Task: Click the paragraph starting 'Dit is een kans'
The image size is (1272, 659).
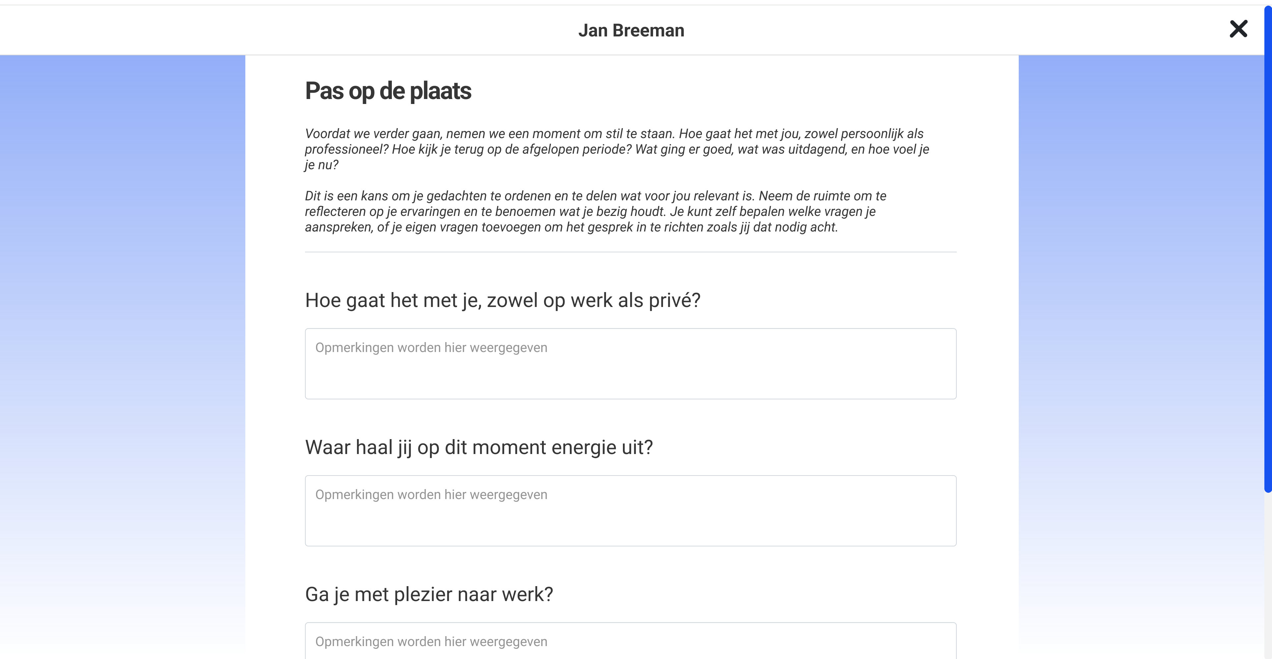Action: (x=595, y=211)
